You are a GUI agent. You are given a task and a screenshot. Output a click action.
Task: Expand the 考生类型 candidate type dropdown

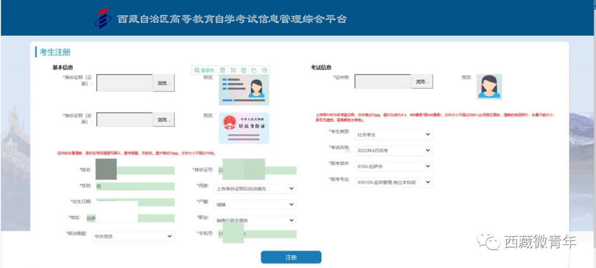pyautogui.click(x=393, y=135)
